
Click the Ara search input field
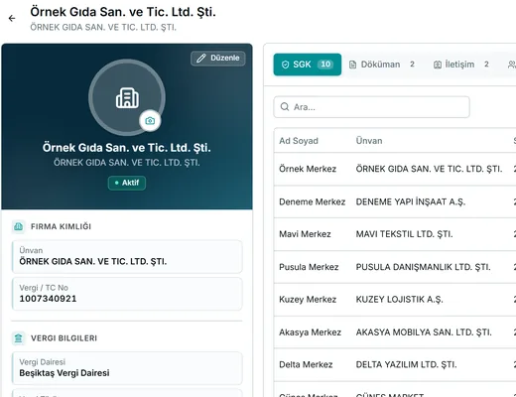[371, 107]
